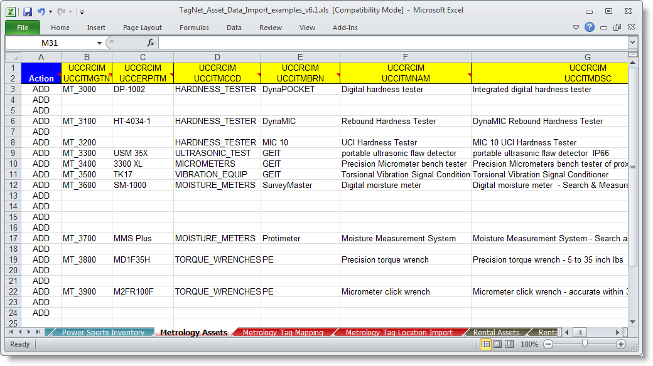Click the blue Action header cell

41,73
